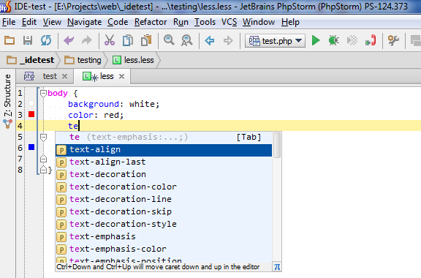Open the Run menu

[181, 22]
